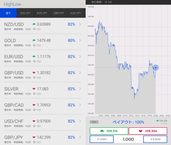Viewport: 171px width, 145px height.
Task: Select the GBP/USD asset name
Action: (x=14, y=73)
